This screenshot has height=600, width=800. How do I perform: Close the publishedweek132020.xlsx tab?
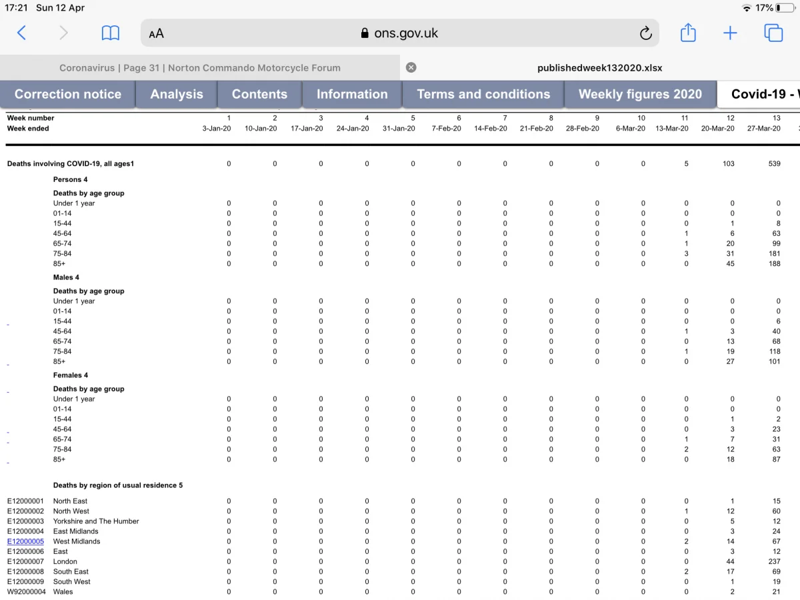pyautogui.click(x=411, y=67)
